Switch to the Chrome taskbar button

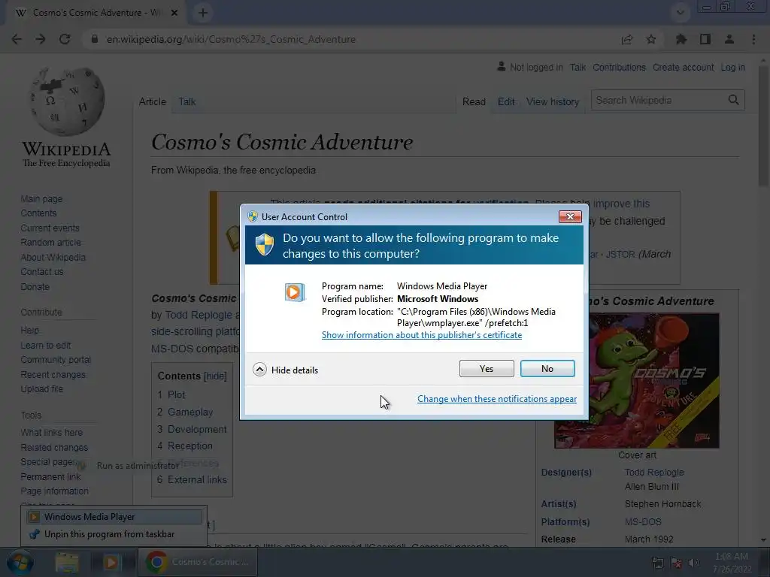[198, 562]
